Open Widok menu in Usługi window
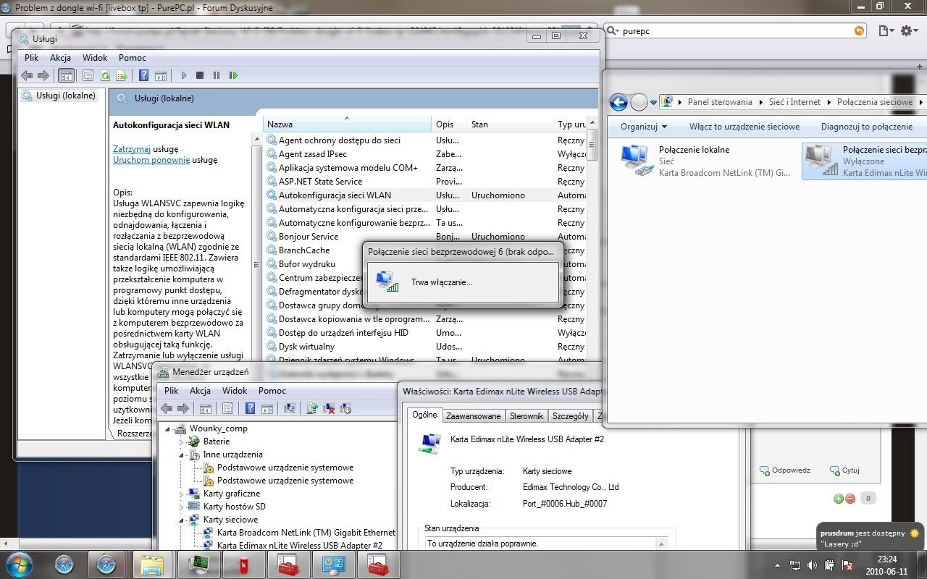The image size is (927, 579). [x=95, y=57]
